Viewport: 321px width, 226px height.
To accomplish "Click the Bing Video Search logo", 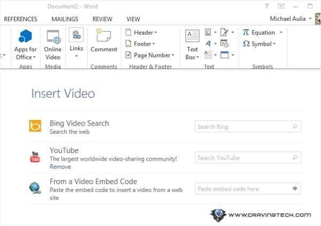I will (35, 126).
